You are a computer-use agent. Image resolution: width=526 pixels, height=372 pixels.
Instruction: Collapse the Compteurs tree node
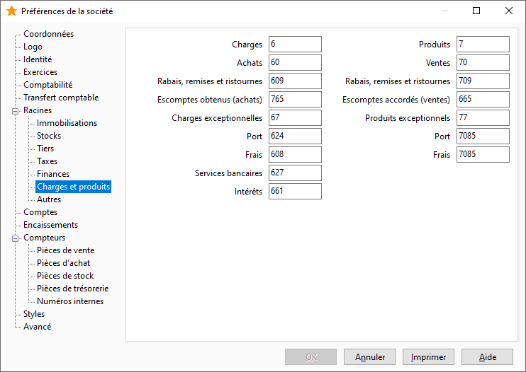coord(15,238)
